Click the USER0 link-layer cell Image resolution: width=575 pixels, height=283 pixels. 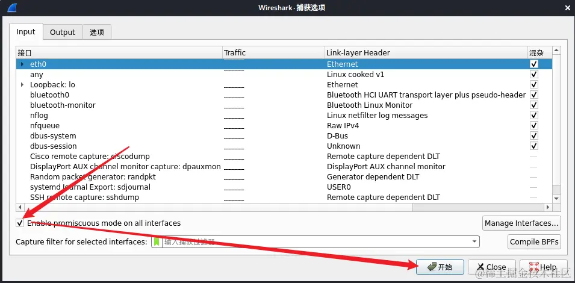click(x=339, y=187)
